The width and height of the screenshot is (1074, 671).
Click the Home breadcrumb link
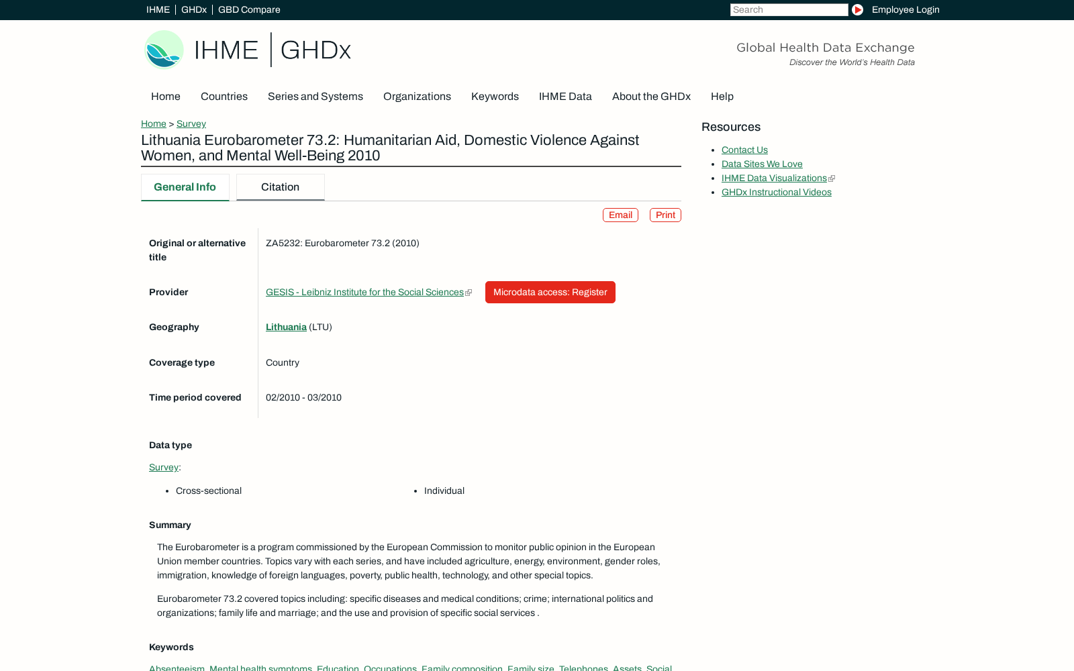154,124
